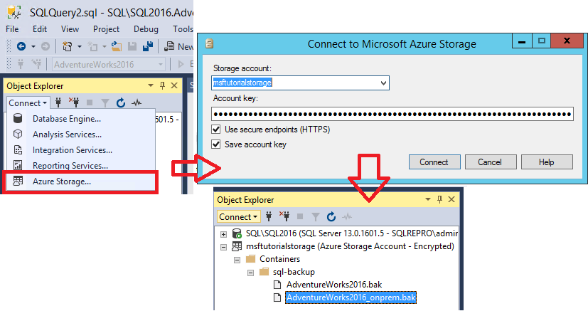Viewport: 588px width, 311px height.
Task: Open the Storage account dropdown arrow
Action: 383,83
